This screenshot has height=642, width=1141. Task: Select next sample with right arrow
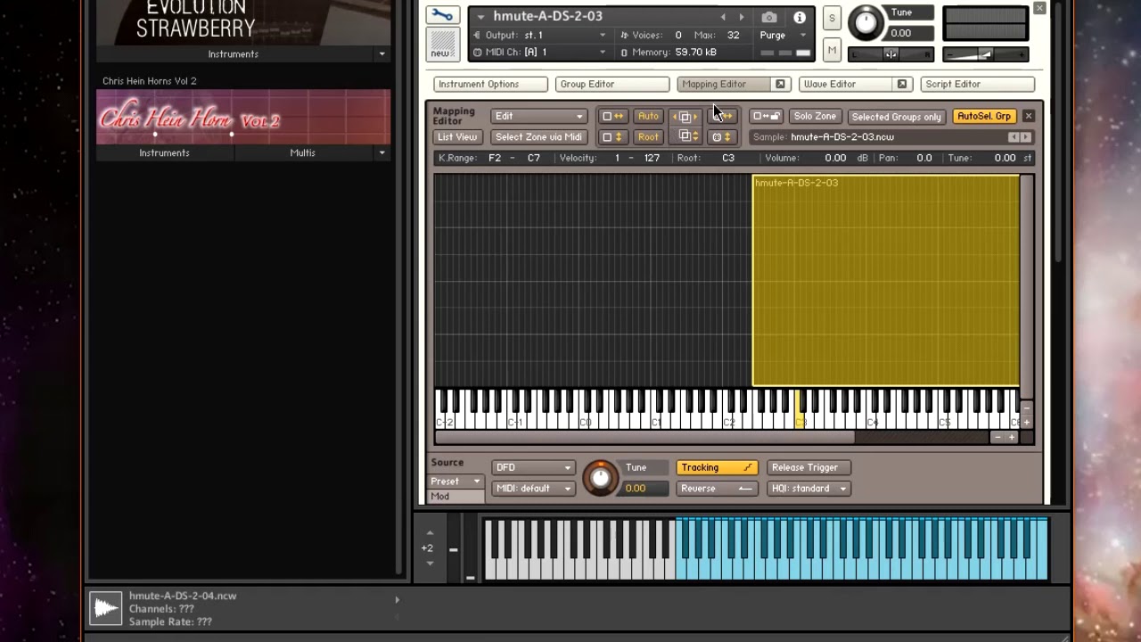click(1025, 137)
